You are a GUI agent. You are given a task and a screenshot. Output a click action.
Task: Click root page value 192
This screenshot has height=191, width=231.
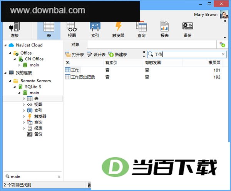217,77
